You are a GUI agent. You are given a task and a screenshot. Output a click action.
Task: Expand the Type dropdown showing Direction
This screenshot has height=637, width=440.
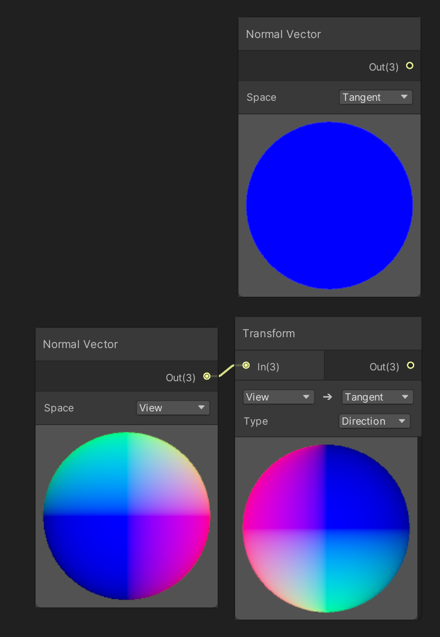[374, 421]
